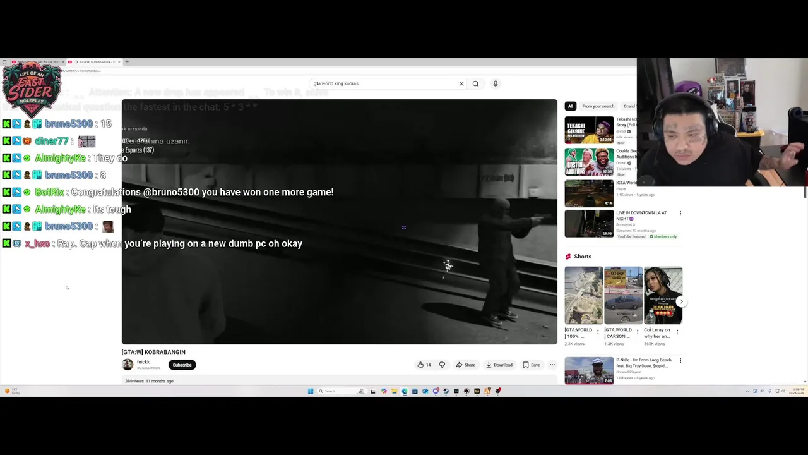Open the first [GTA:WORLD] 100% short
This screenshot has width=808, height=455.
click(583, 295)
